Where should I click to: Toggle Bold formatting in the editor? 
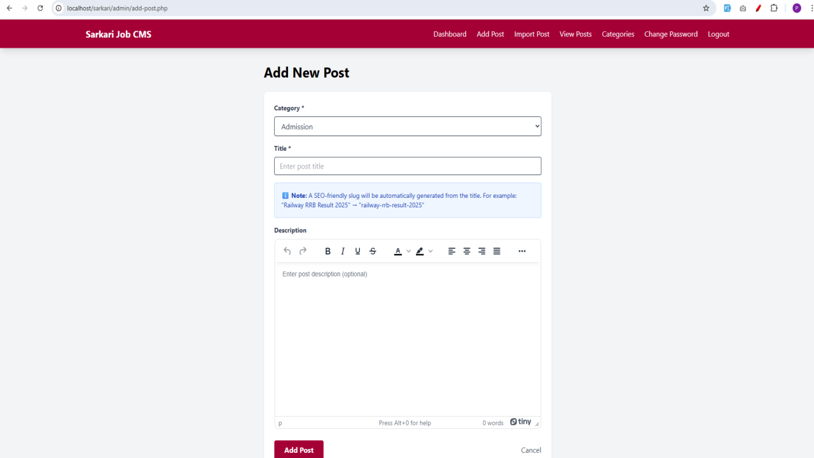click(328, 251)
